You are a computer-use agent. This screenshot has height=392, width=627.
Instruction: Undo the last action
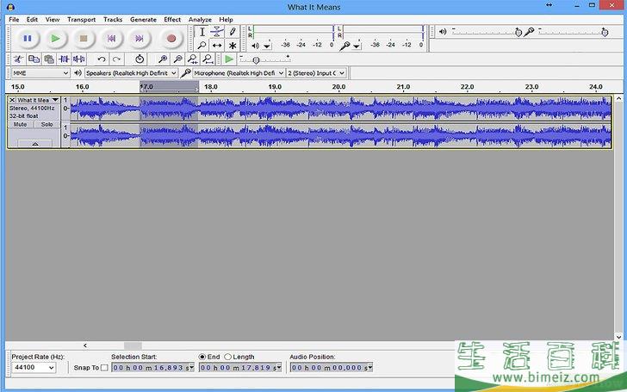(x=102, y=59)
